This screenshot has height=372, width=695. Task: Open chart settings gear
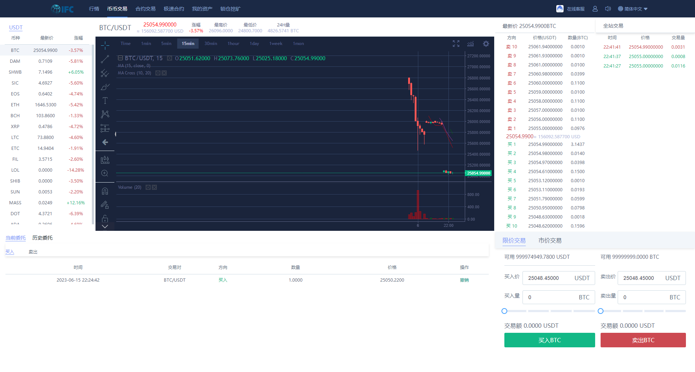(x=486, y=44)
